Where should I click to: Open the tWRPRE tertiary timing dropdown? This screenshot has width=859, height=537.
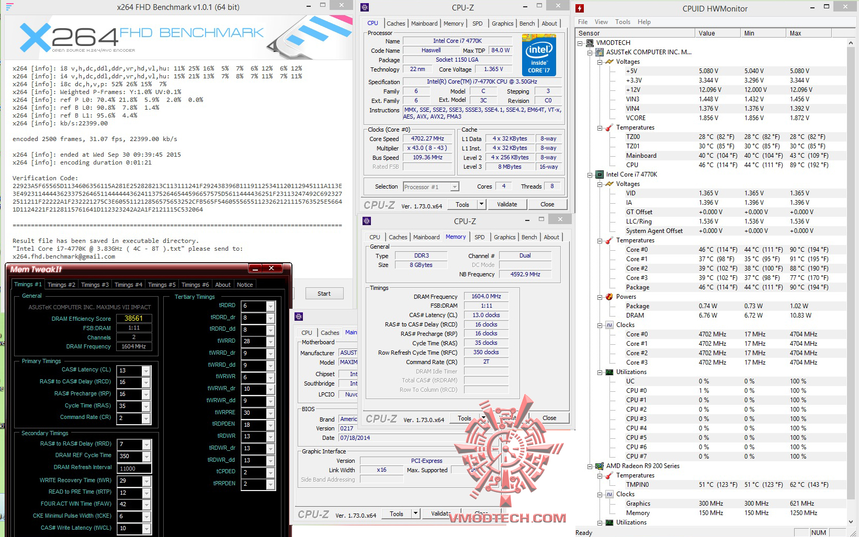coord(270,413)
